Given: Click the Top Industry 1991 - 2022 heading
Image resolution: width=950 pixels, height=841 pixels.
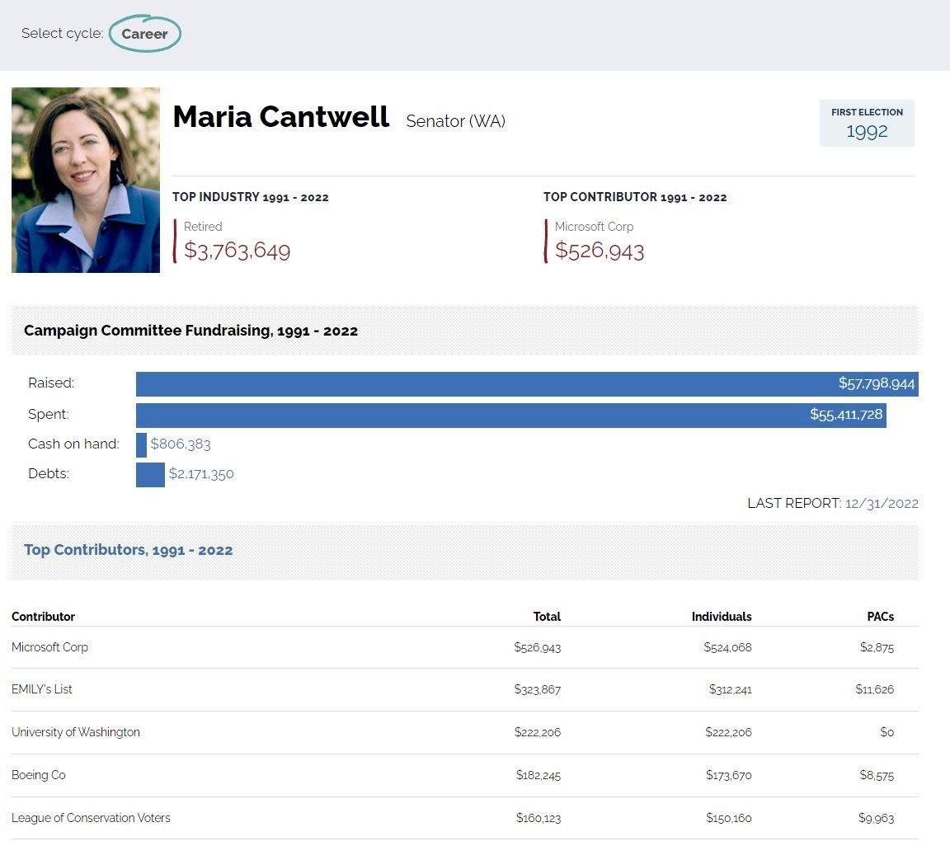Looking at the screenshot, I should pyautogui.click(x=250, y=197).
